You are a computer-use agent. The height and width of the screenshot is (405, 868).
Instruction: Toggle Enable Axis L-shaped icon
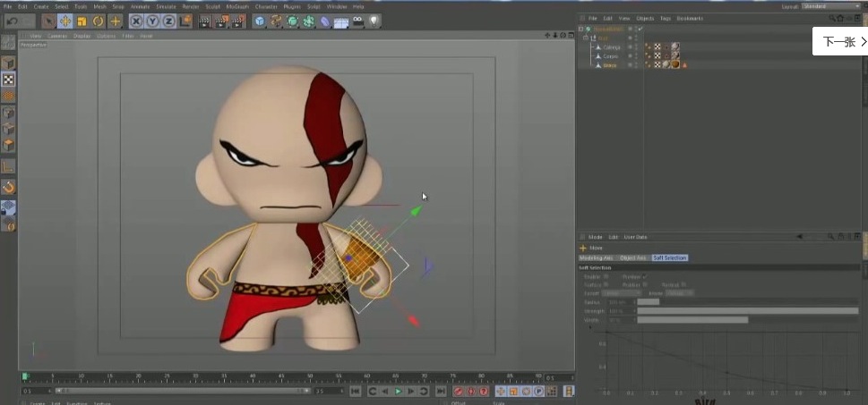click(x=8, y=166)
